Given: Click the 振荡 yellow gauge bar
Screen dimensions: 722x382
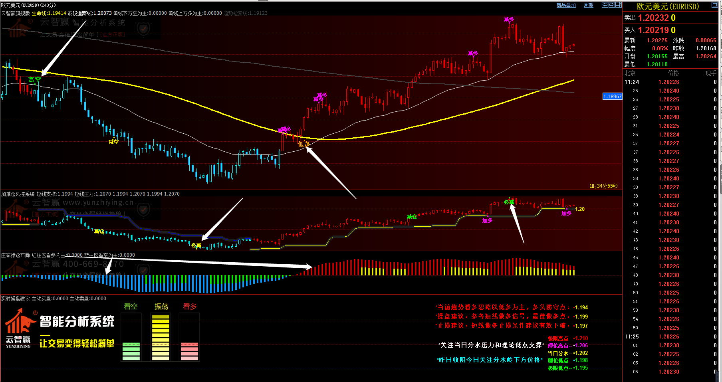Looking at the screenshot, I should [x=161, y=338].
